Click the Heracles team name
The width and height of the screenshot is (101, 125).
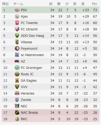28,93
